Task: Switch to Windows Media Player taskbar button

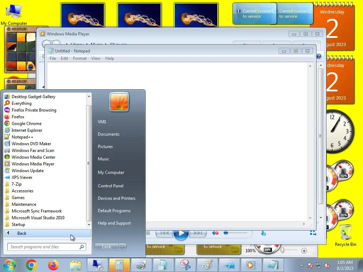Action: [251, 265]
